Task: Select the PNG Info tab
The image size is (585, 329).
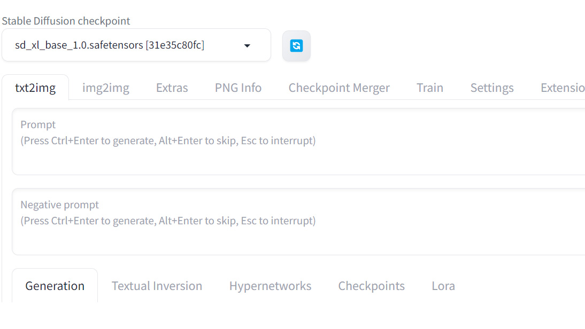Action: tap(238, 88)
